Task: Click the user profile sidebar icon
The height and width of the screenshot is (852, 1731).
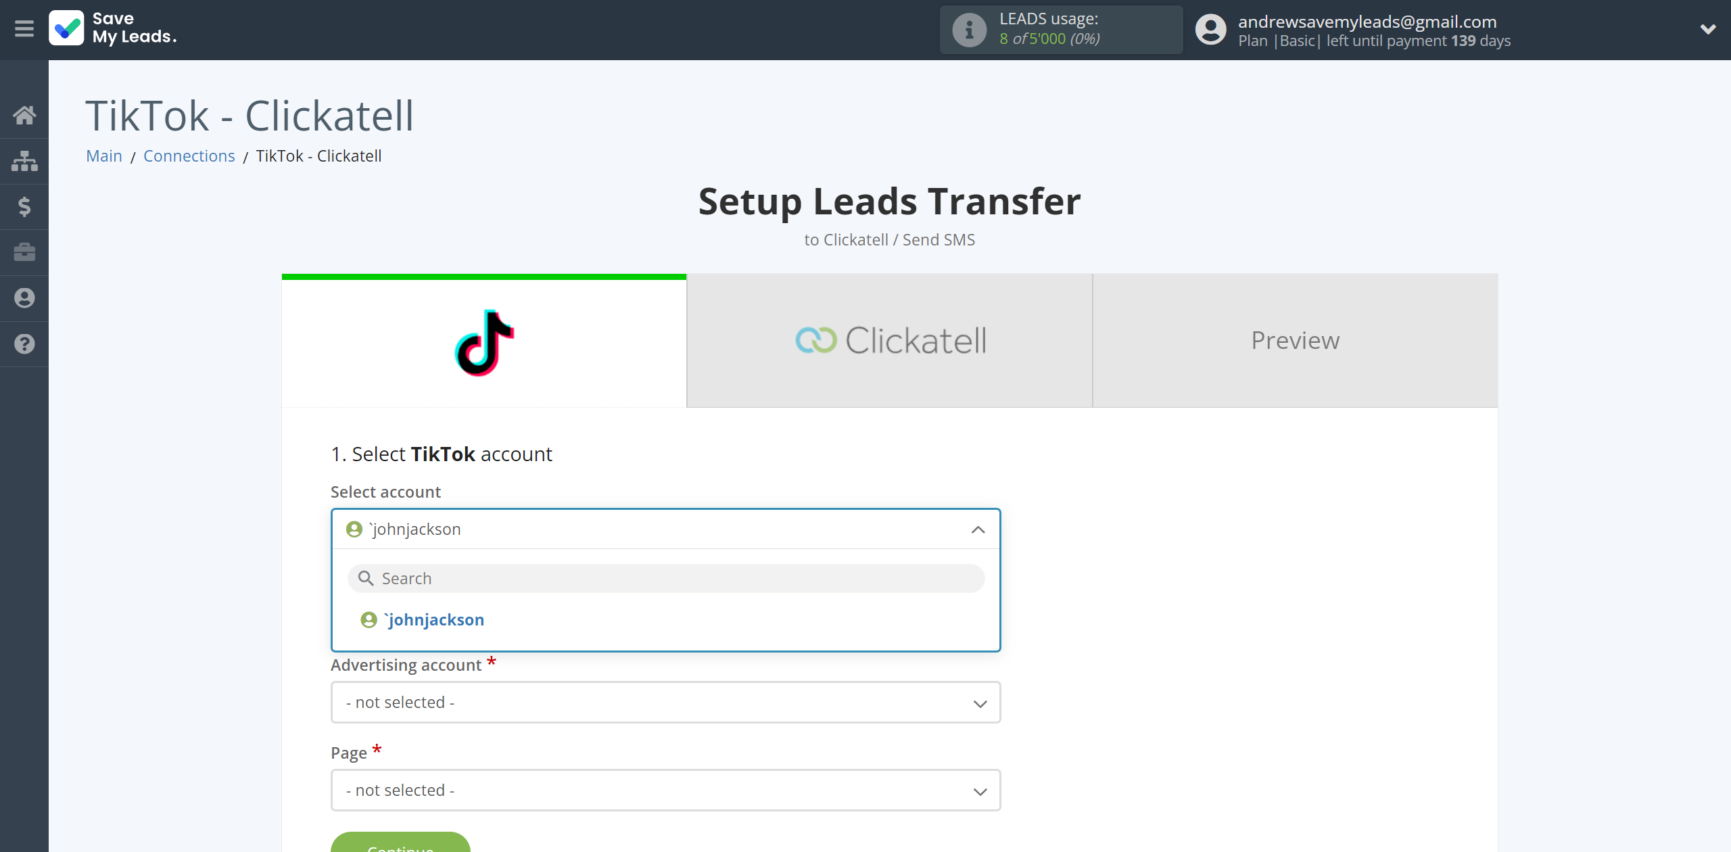Action: 24,298
